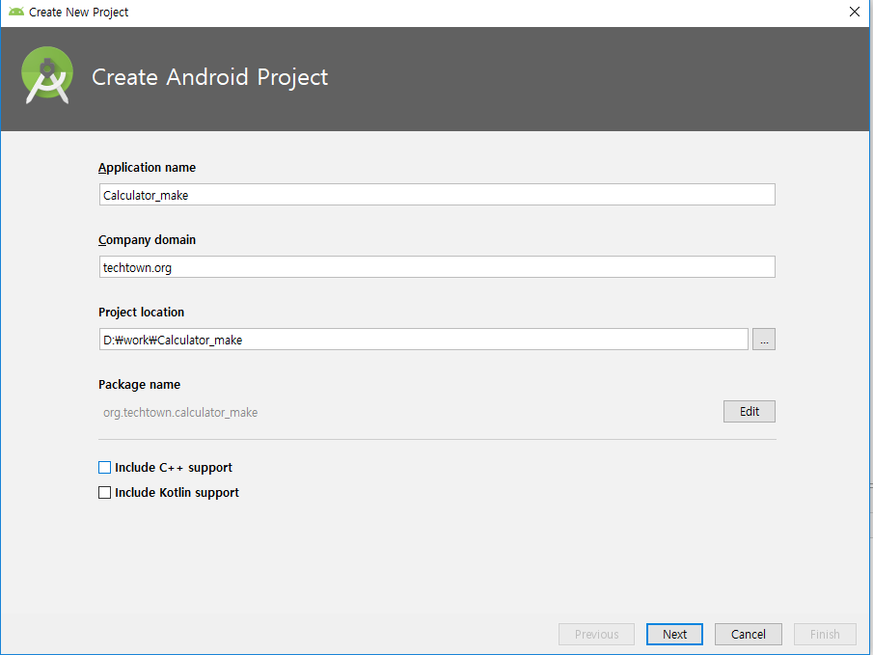
Task: Click the Company domain label
Action: click(x=147, y=239)
